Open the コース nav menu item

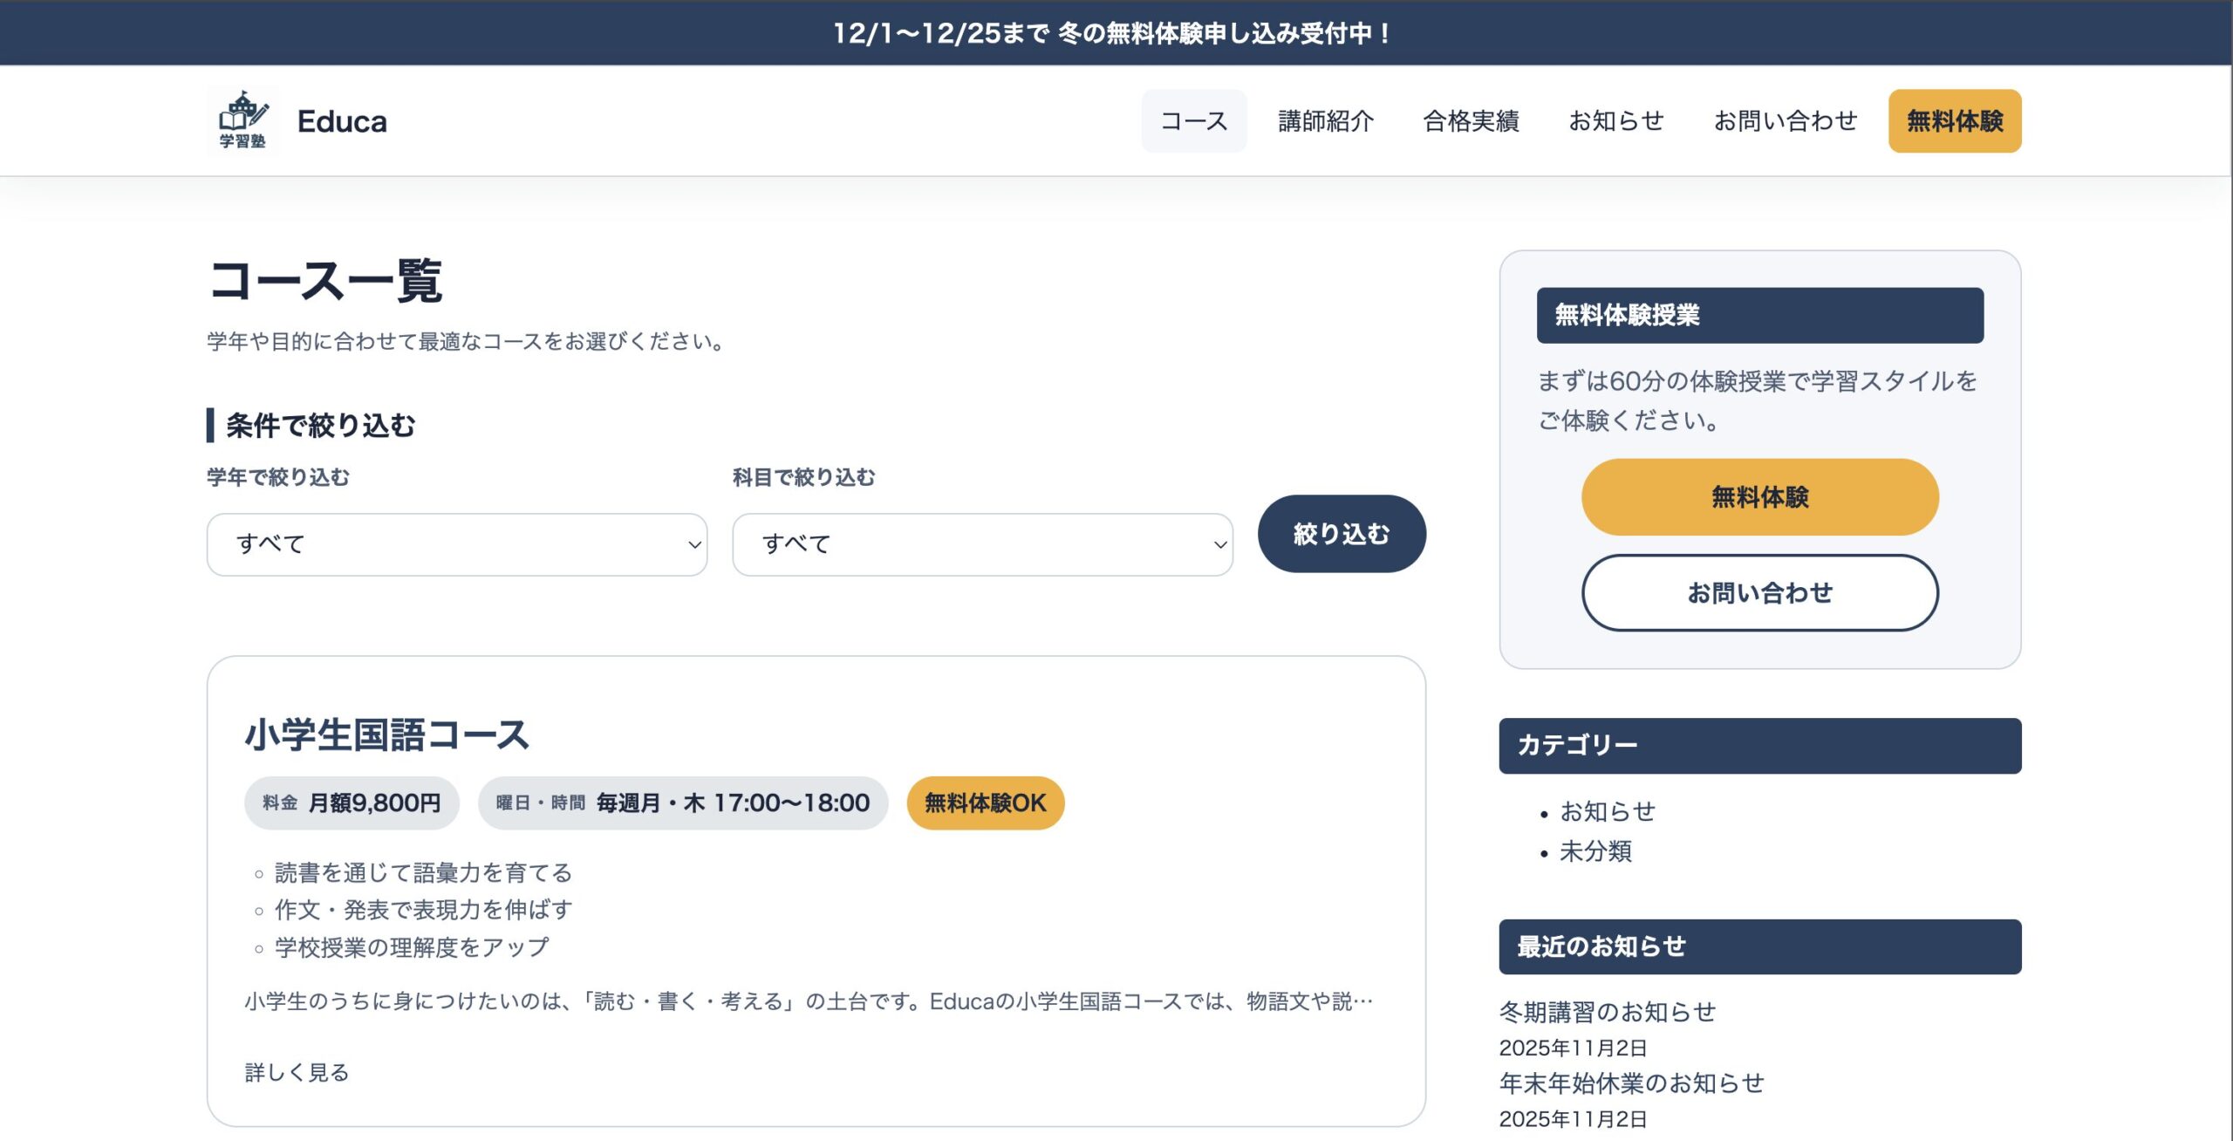click(x=1193, y=120)
